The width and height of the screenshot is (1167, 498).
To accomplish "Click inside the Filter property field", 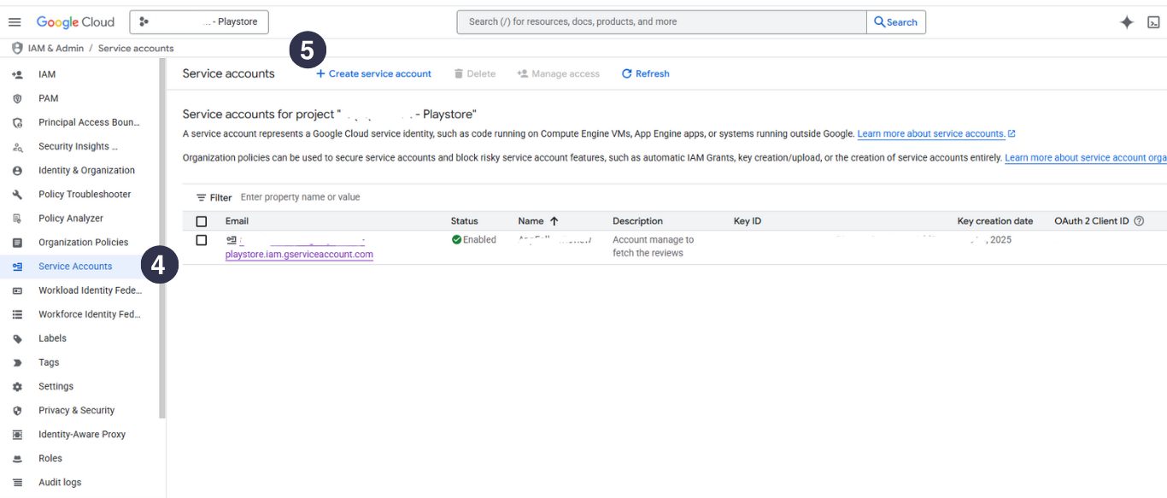I will [x=299, y=196].
